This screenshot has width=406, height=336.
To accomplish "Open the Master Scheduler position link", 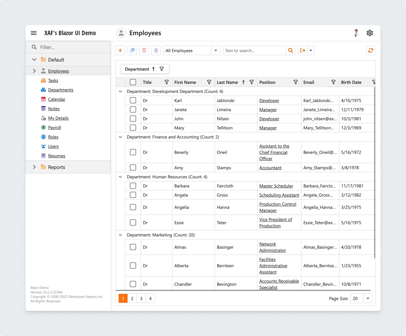I will (276, 186).
